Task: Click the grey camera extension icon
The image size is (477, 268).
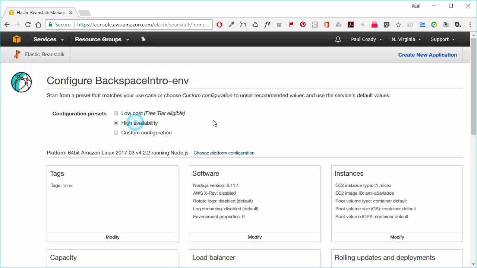Action: 410,25
